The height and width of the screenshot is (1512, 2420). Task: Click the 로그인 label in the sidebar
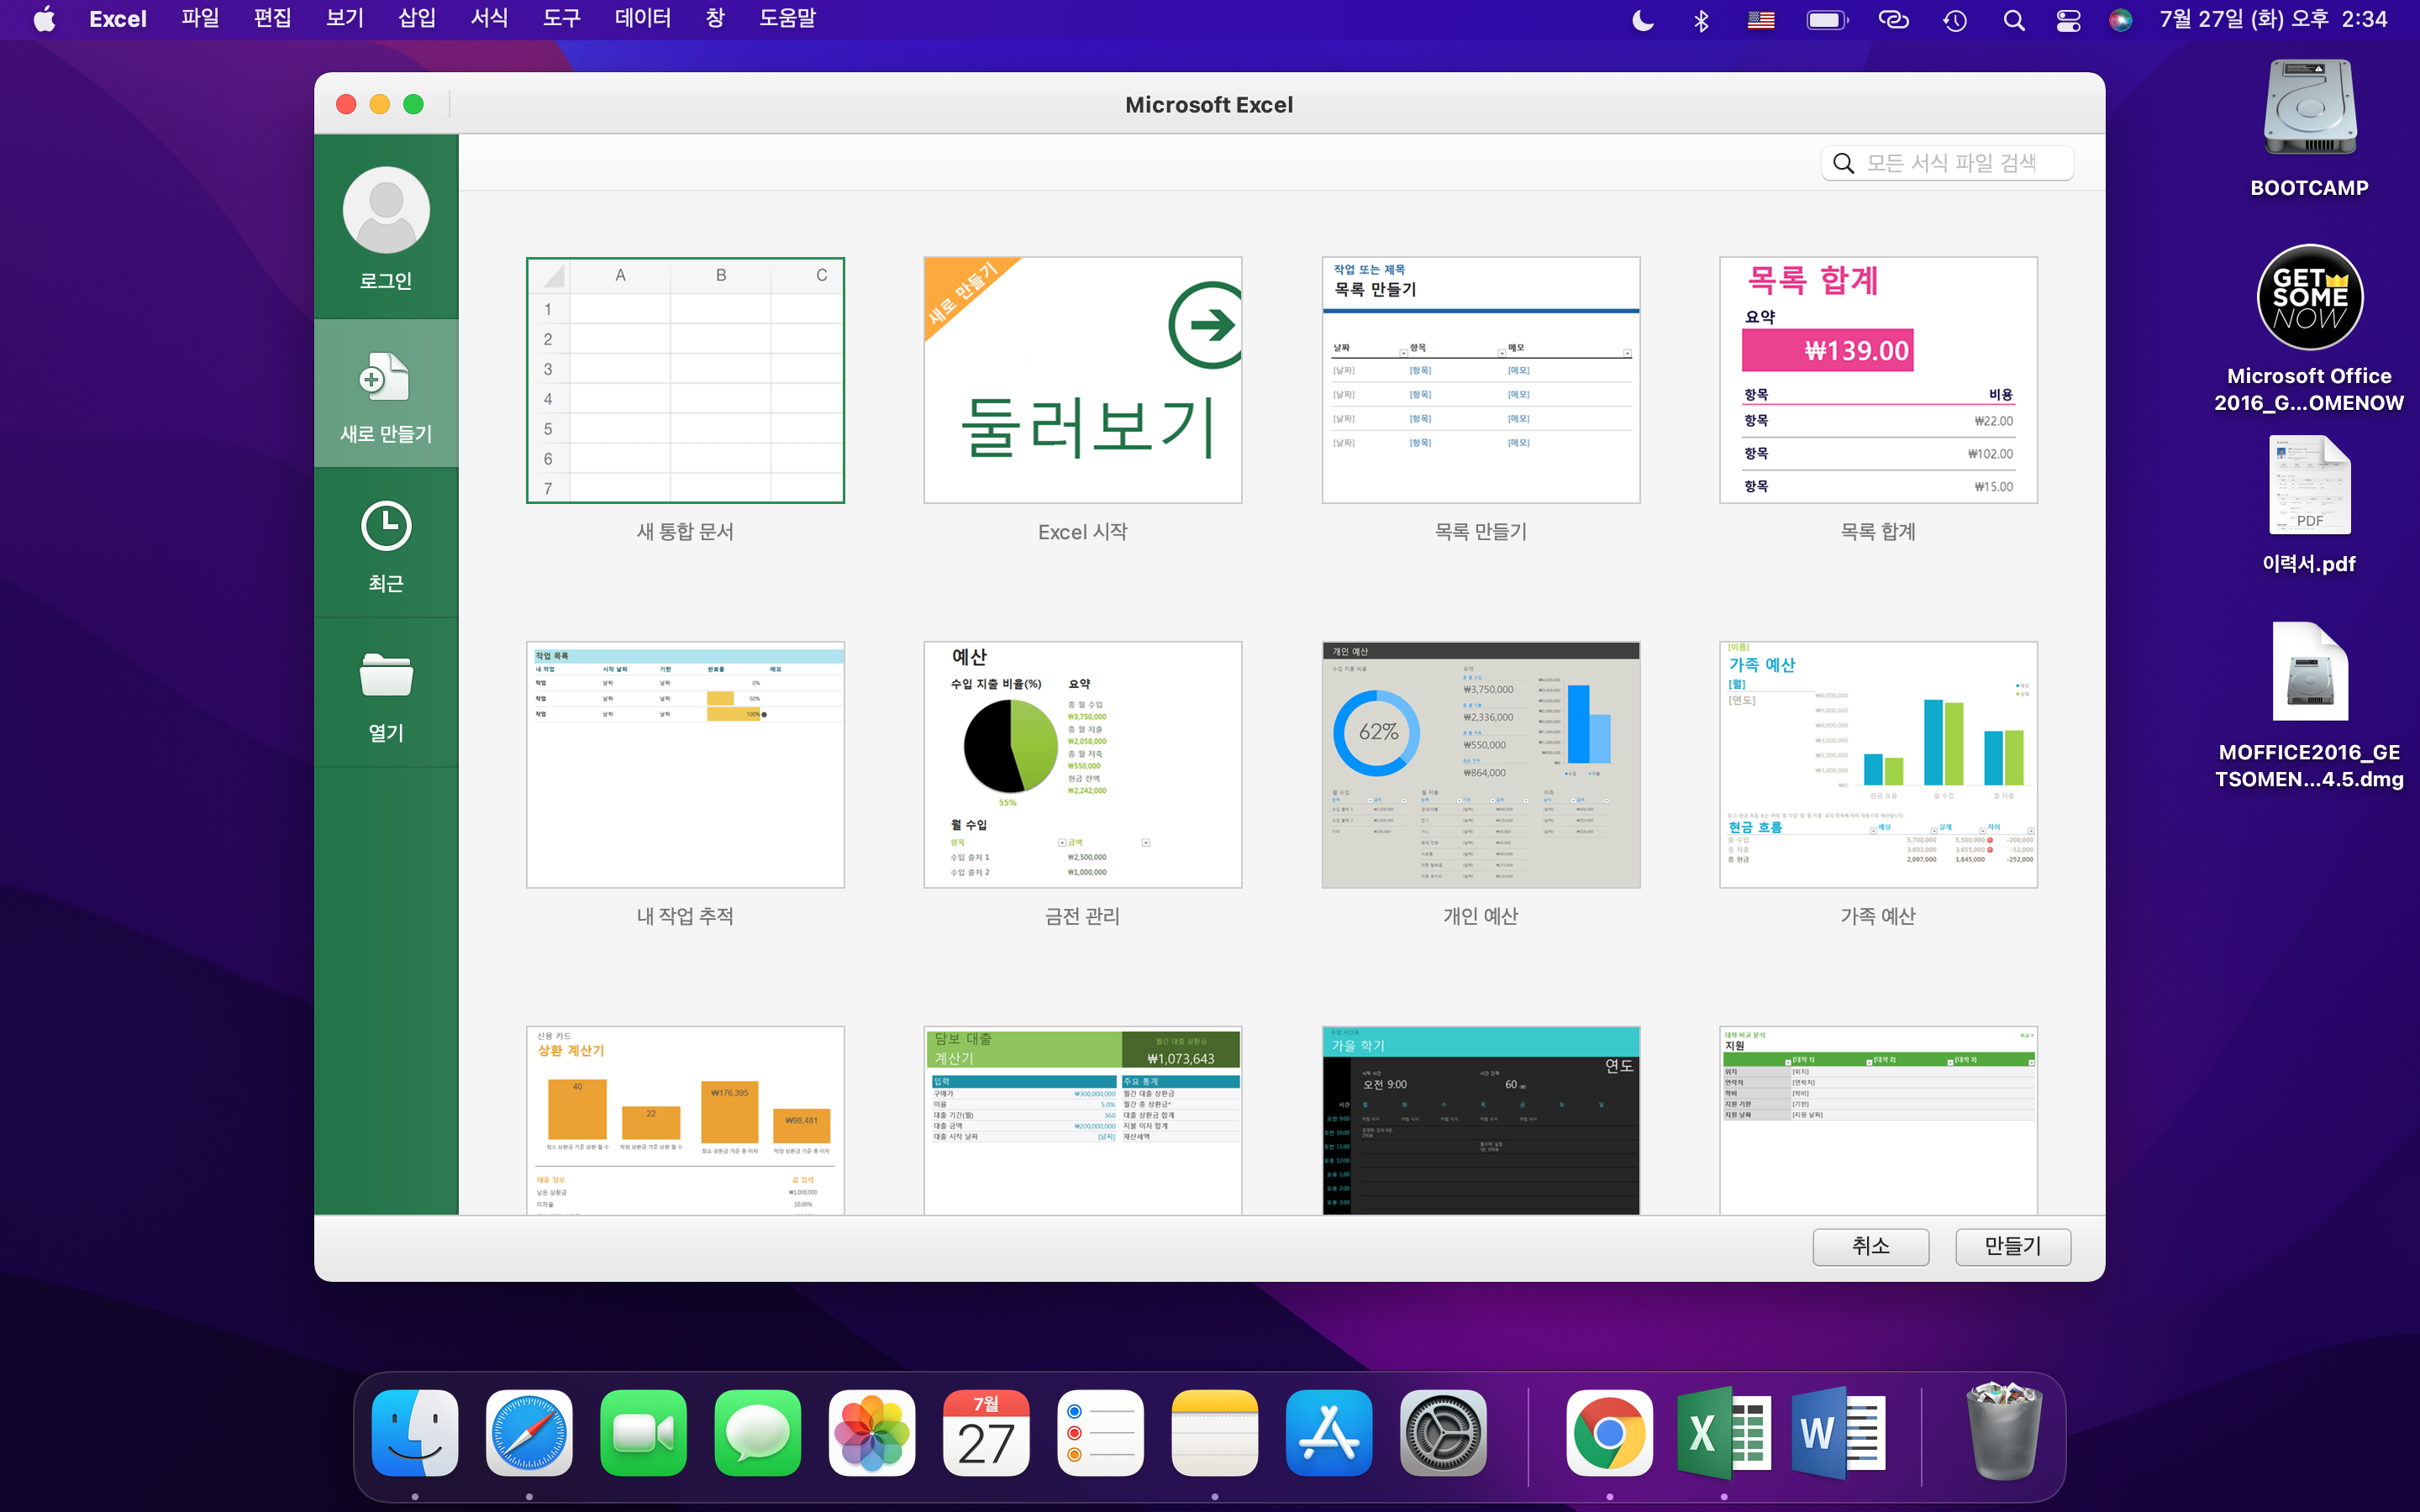coord(386,281)
